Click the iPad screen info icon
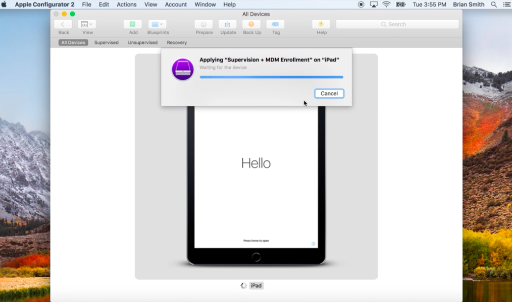 [313, 244]
